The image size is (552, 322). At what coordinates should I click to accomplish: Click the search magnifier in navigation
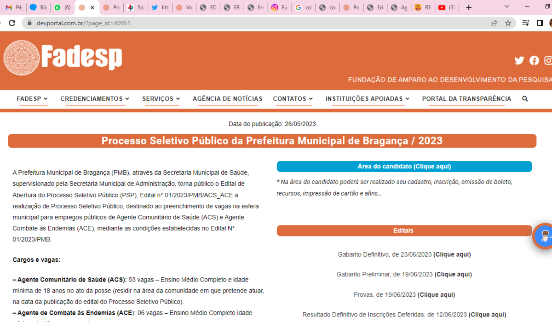tap(525, 99)
